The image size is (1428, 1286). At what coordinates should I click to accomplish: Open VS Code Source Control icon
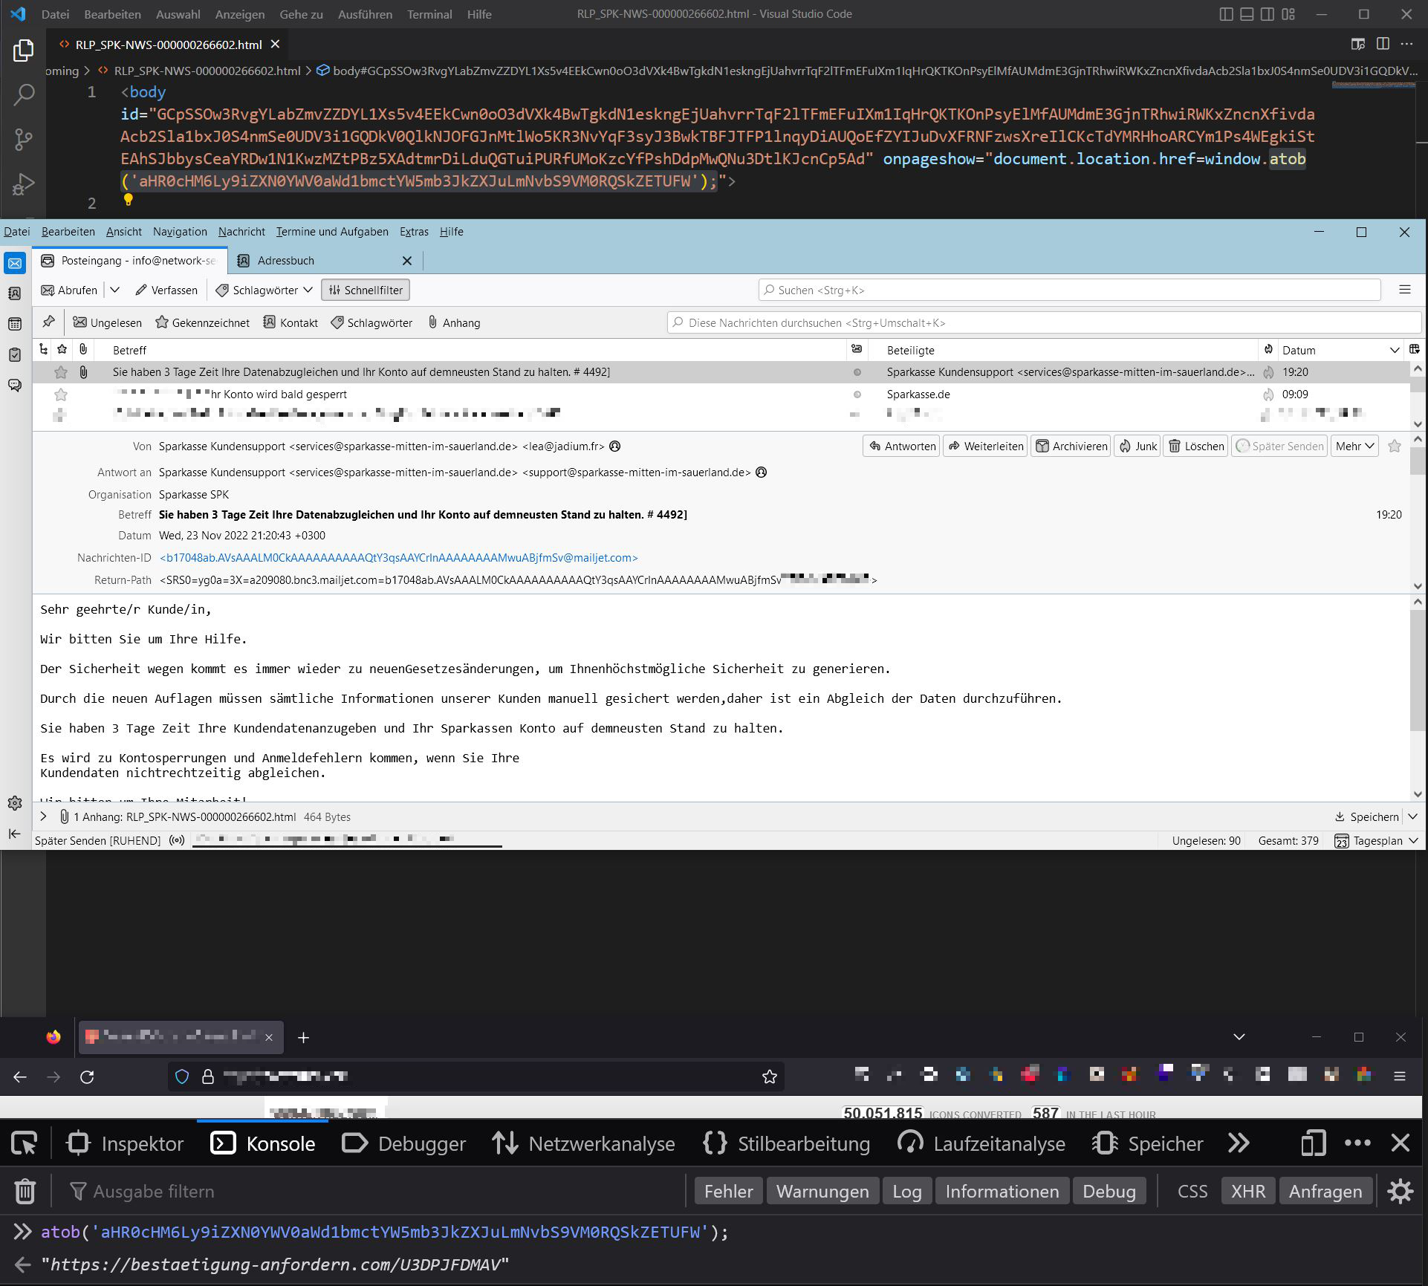[x=23, y=140]
